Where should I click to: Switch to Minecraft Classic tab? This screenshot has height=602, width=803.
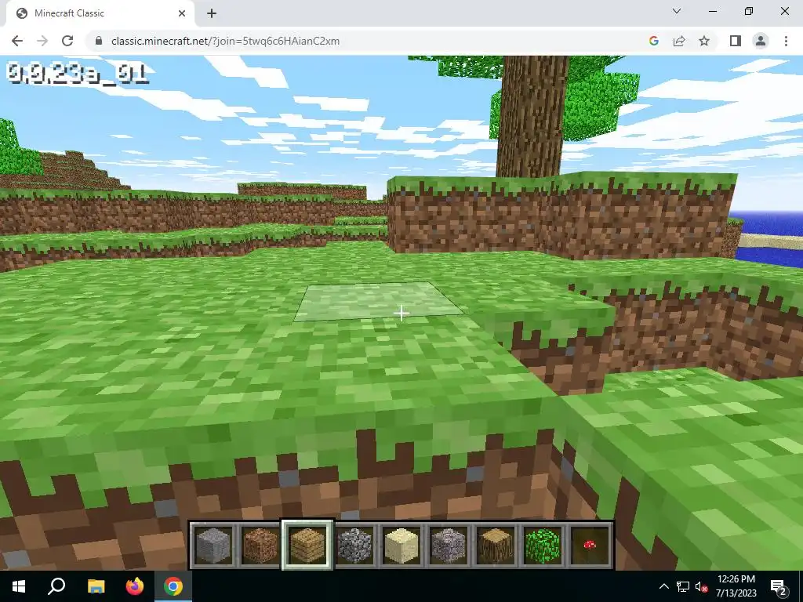[100, 13]
